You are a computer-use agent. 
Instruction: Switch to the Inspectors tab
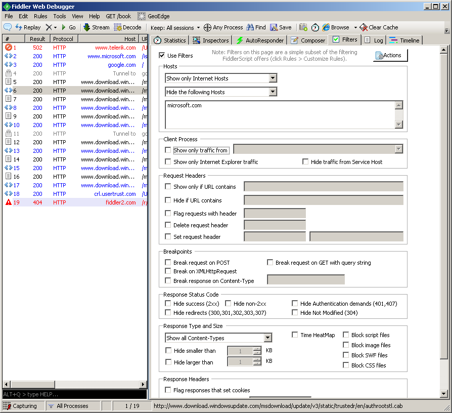211,40
